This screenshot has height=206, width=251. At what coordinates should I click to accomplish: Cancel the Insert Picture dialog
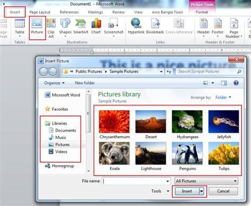coord(223,191)
